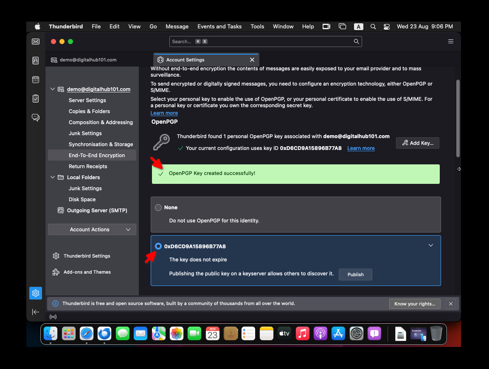Collapse the demo@digitalhub101.com account tree
Viewport: 489px width, 369px height.
tap(52, 89)
